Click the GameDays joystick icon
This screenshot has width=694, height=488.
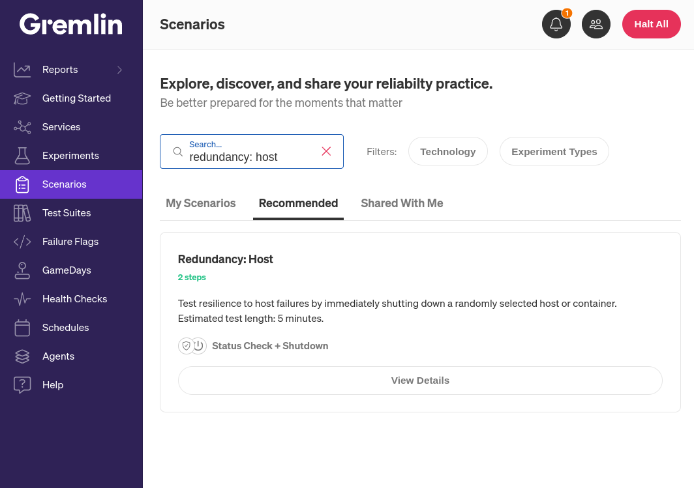(x=22, y=270)
